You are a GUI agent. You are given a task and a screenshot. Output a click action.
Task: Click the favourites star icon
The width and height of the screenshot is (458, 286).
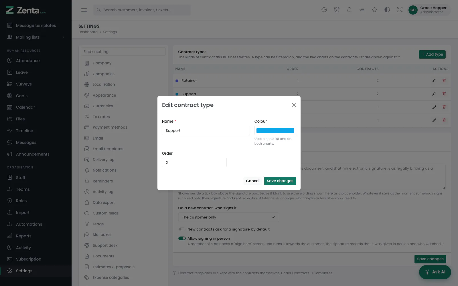[x=374, y=10]
